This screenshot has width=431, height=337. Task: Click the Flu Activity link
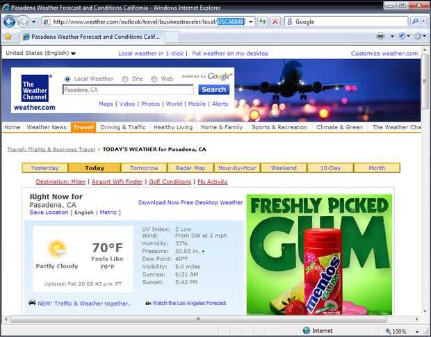(x=213, y=181)
